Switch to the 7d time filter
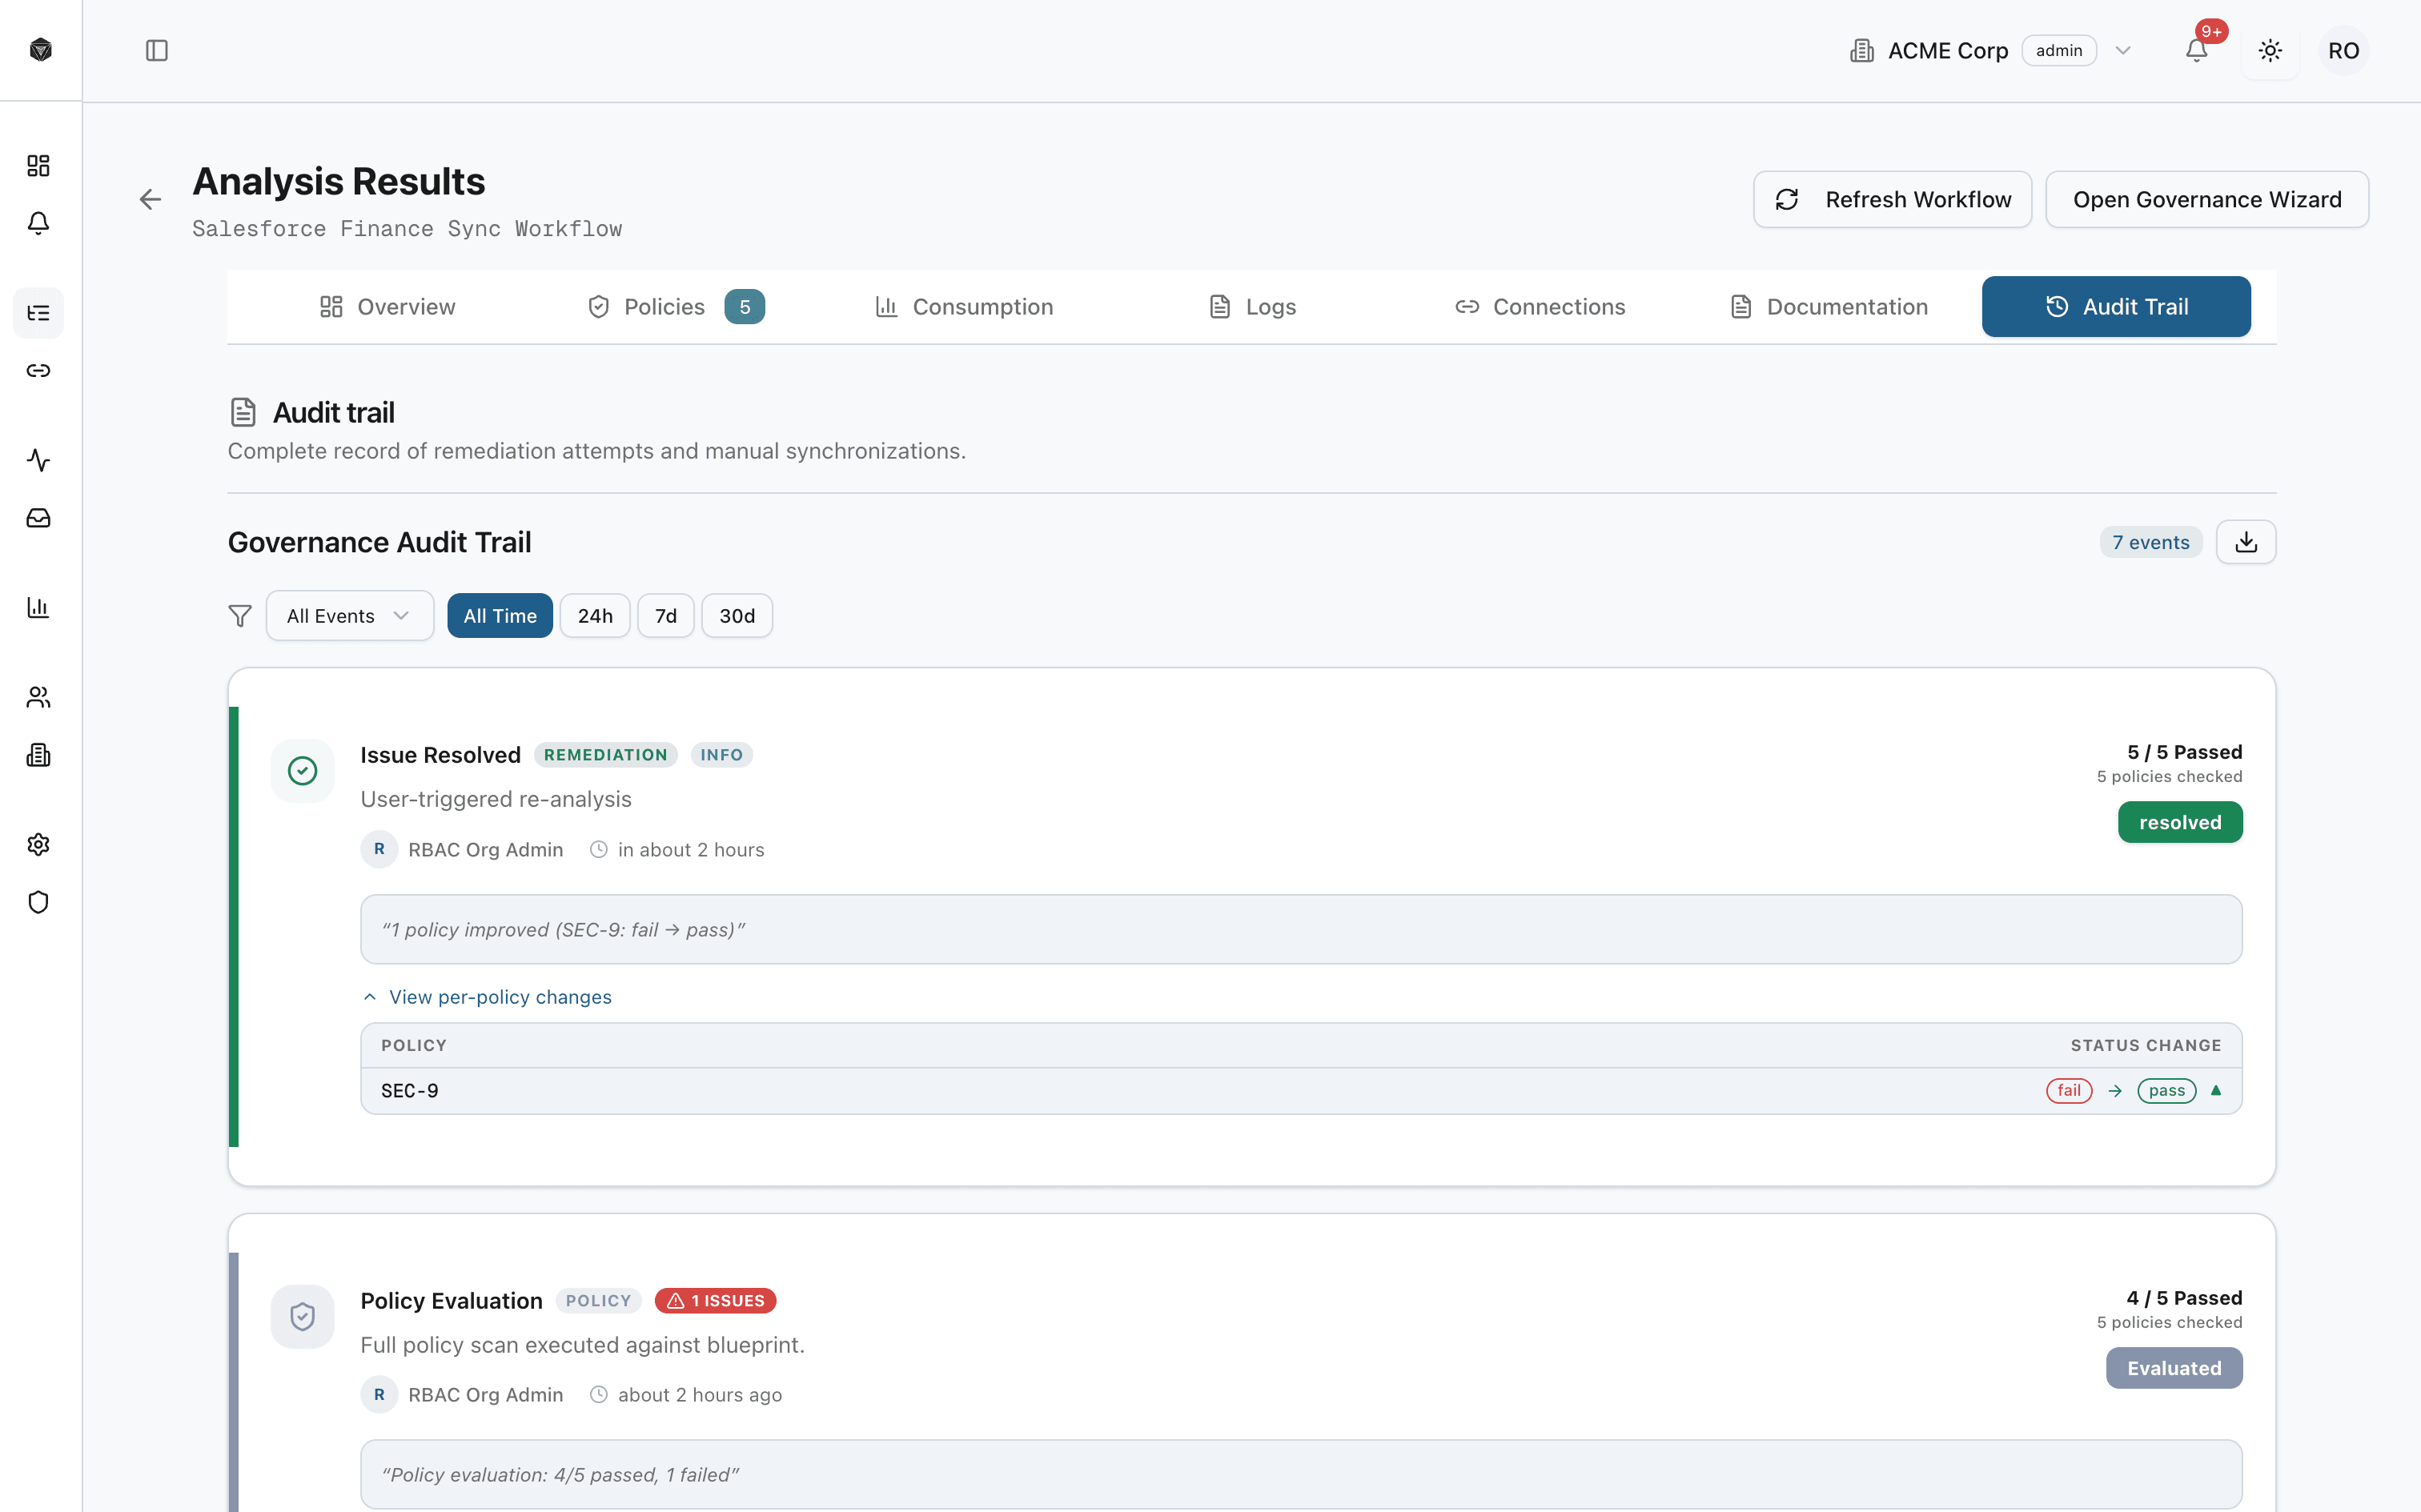The width and height of the screenshot is (2421, 1512). [x=665, y=615]
